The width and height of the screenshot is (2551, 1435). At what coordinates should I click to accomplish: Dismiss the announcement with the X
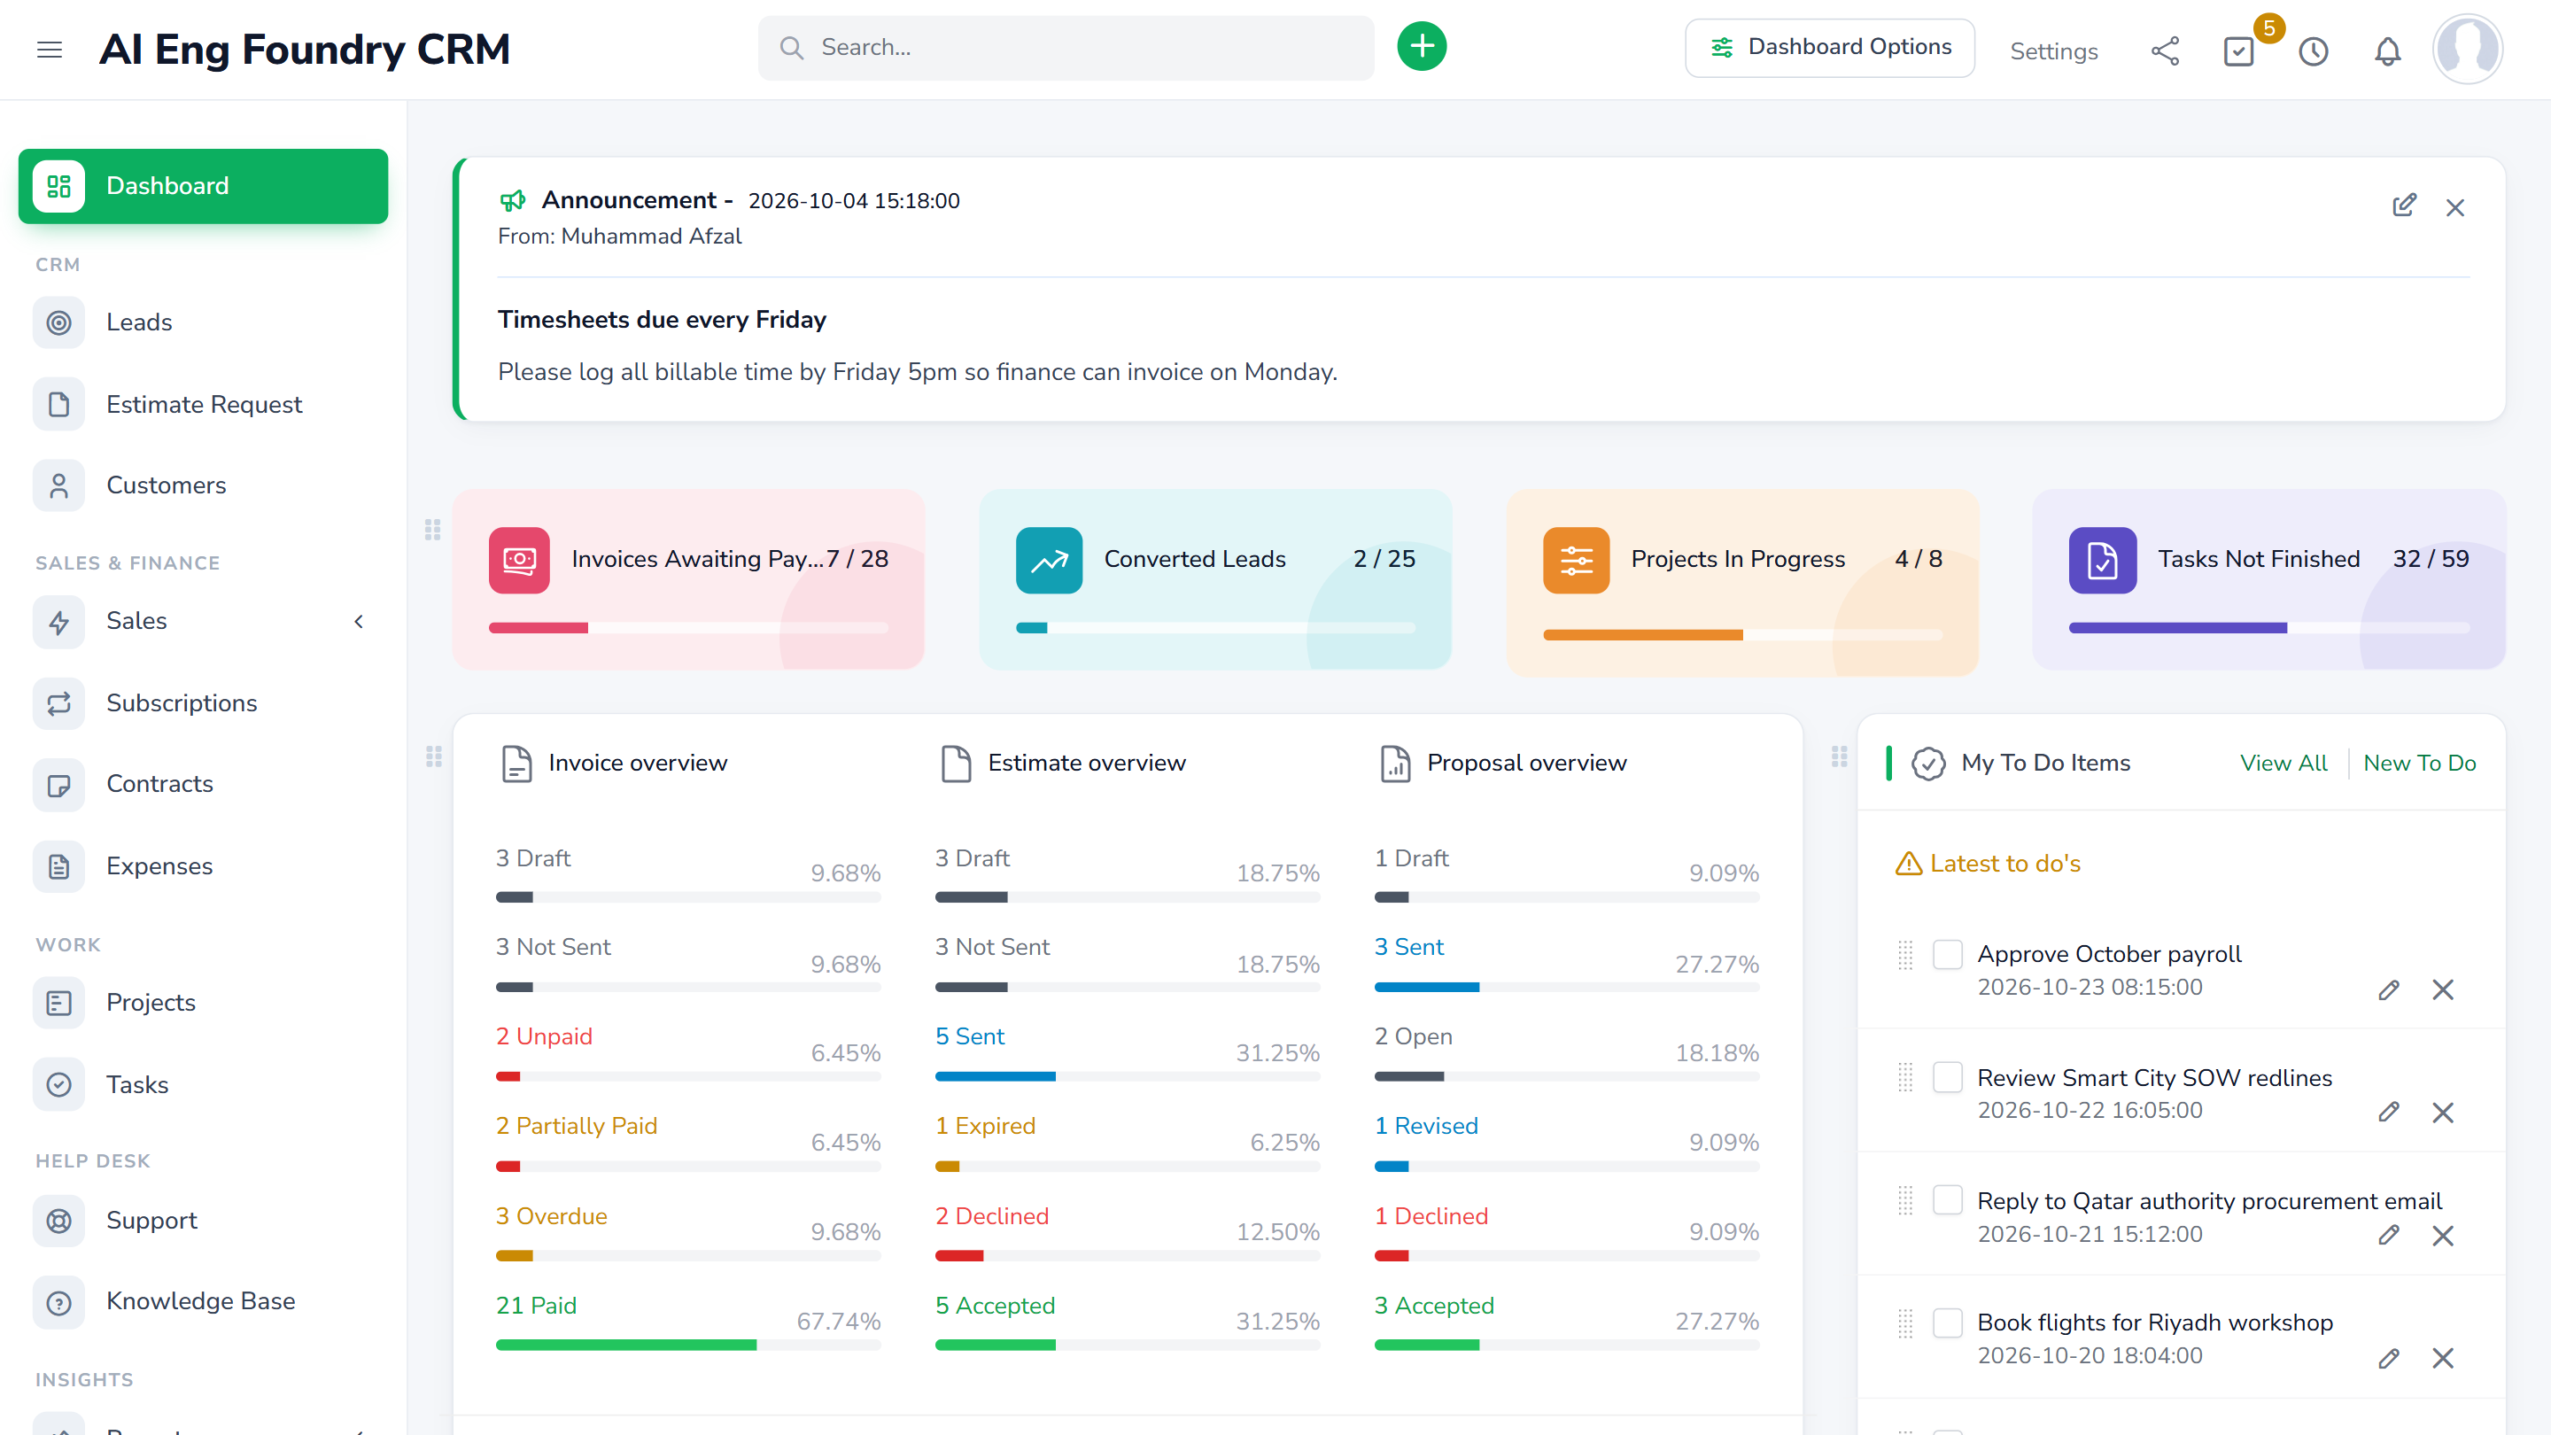pyautogui.click(x=2455, y=208)
